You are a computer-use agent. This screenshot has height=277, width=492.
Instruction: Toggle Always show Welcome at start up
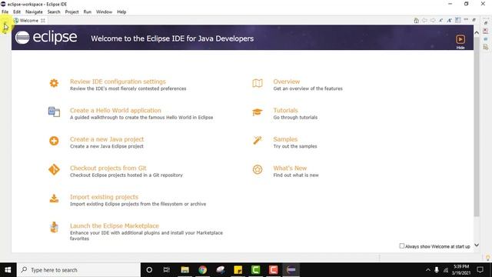pos(401,246)
